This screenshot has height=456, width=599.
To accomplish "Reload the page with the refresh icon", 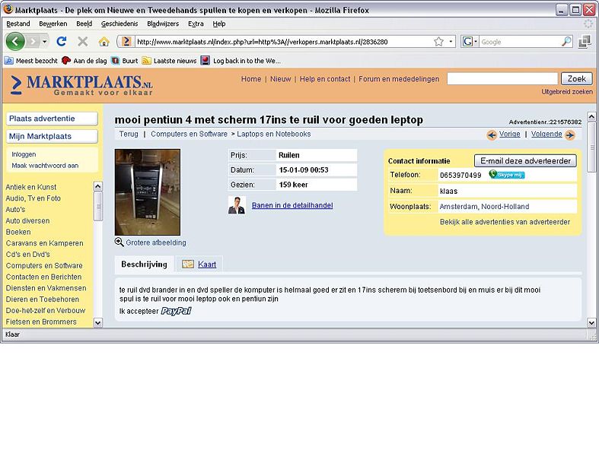I will click(x=62, y=41).
